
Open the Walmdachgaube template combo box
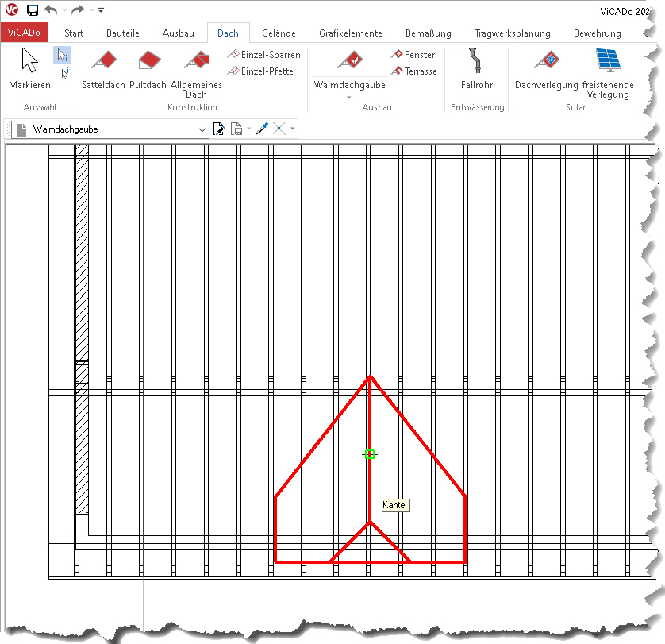click(x=110, y=129)
